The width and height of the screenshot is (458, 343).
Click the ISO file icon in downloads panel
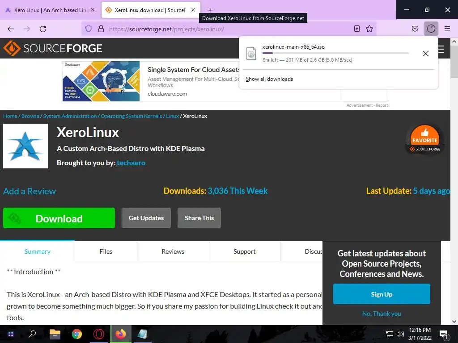pyautogui.click(x=251, y=54)
